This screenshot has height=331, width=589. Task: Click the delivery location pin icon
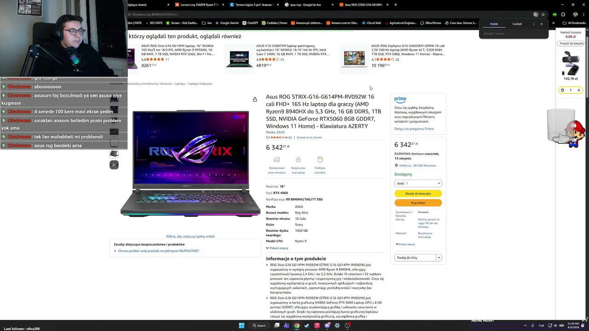click(x=396, y=165)
